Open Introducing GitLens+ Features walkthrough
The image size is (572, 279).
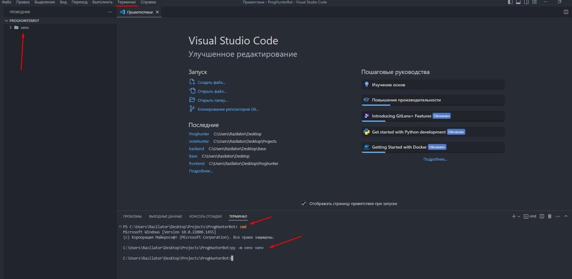click(x=433, y=116)
